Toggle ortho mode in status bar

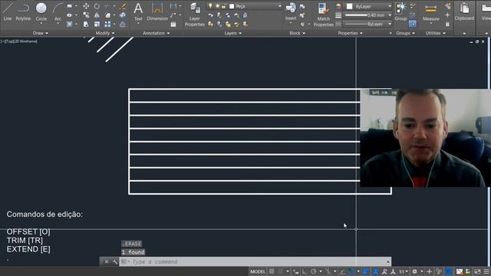(x=304, y=271)
